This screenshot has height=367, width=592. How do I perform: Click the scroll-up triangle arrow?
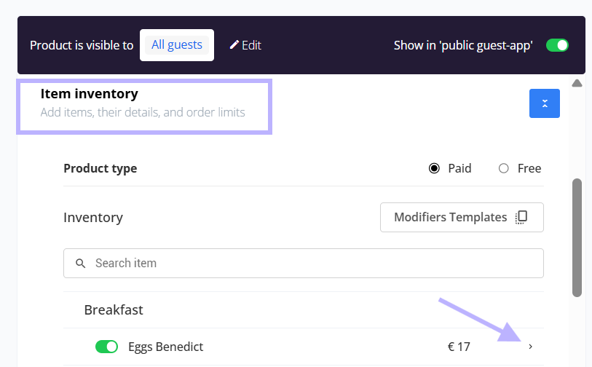tap(577, 83)
